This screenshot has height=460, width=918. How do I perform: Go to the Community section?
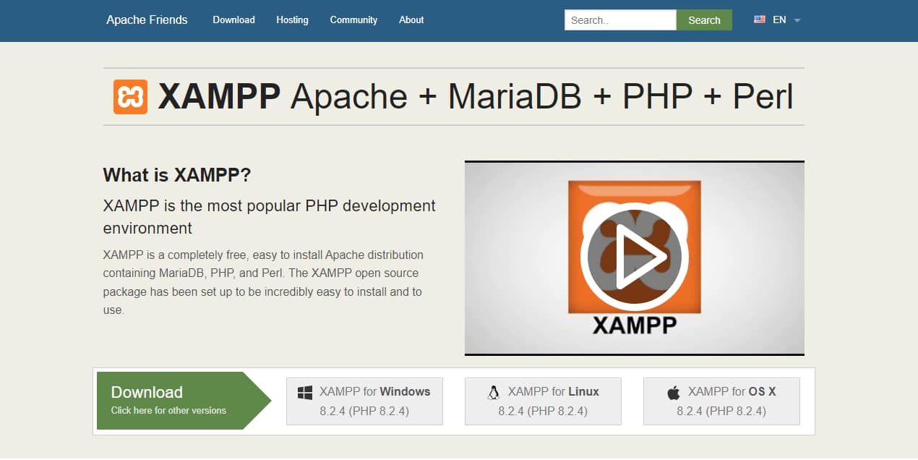pos(353,20)
